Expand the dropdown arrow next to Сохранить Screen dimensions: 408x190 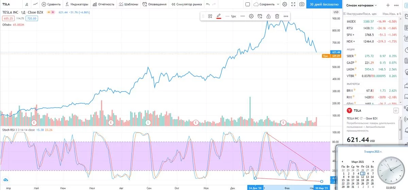[x=277, y=4]
